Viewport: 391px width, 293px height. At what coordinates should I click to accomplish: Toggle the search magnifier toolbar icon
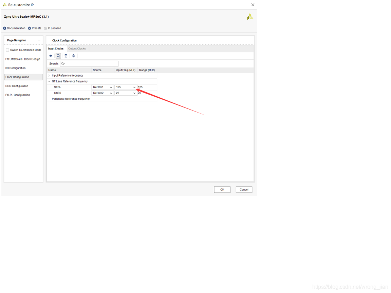coord(58,56)
